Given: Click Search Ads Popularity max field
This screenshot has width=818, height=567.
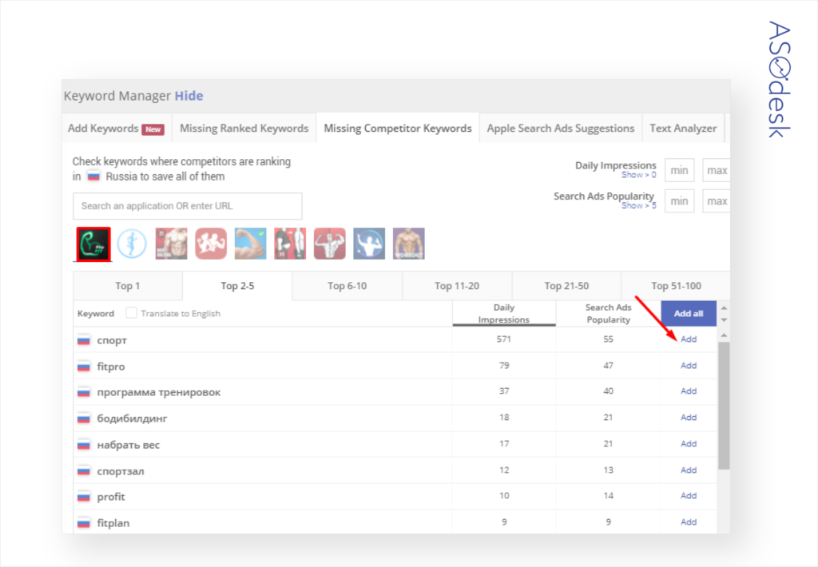Looking at the screenshot, I should pyautogui.click(x=717, y=201).
